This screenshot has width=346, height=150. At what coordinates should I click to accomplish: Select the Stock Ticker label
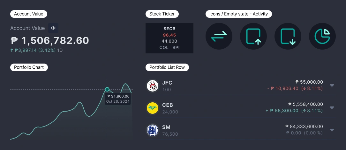[162, 14]
